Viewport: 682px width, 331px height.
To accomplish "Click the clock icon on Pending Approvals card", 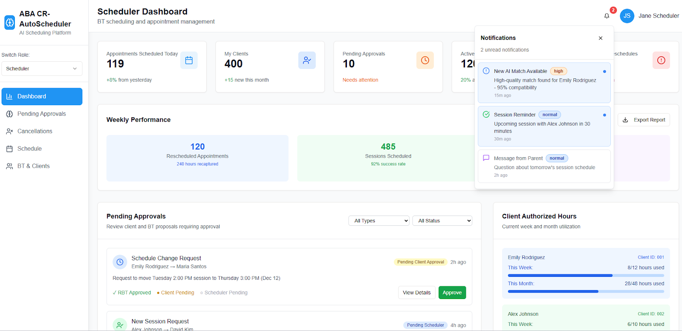I will coord(425,60).
